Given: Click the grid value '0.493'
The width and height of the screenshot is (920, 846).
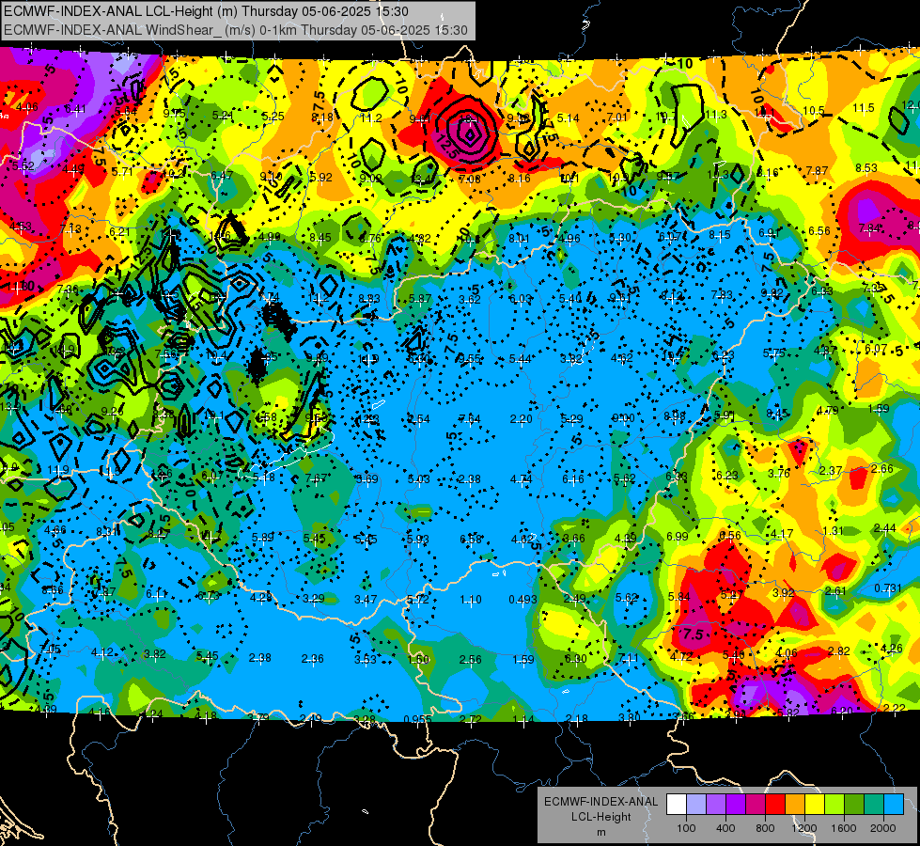Looking at the screenshot, I should (522, 599).
